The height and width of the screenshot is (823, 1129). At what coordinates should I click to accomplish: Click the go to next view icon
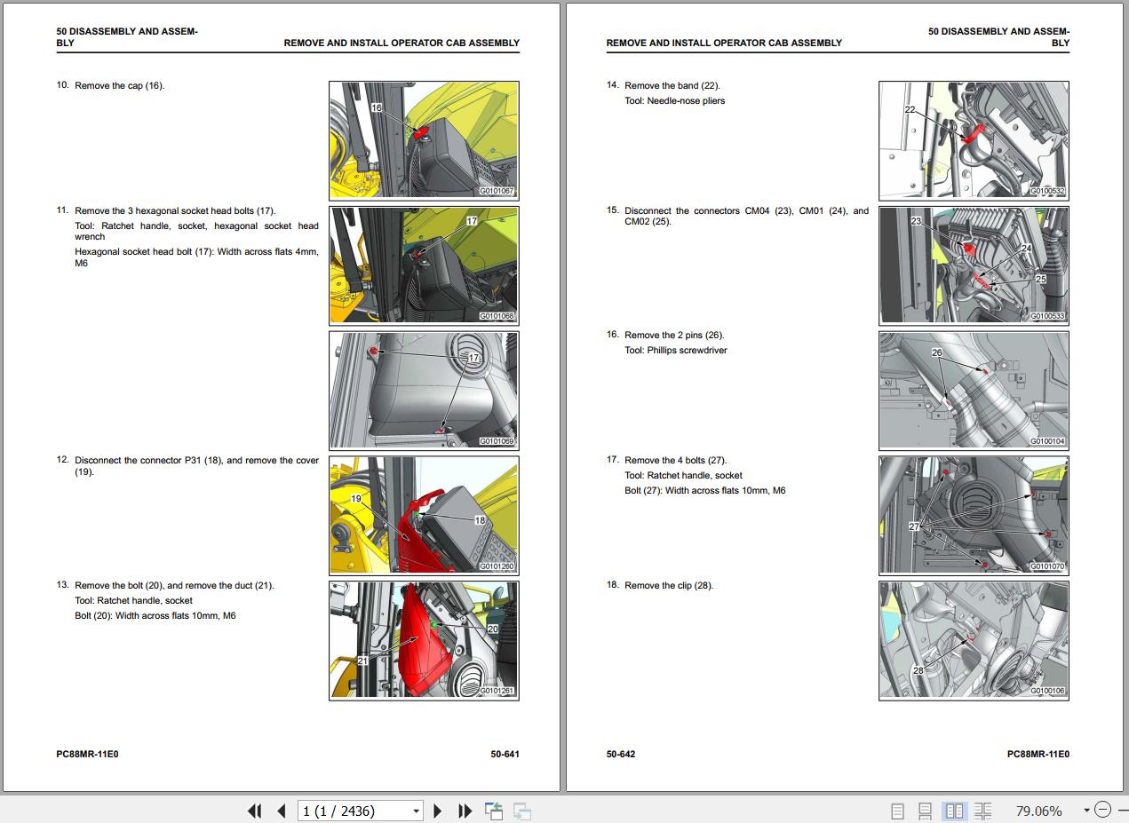tap(521, 811)
